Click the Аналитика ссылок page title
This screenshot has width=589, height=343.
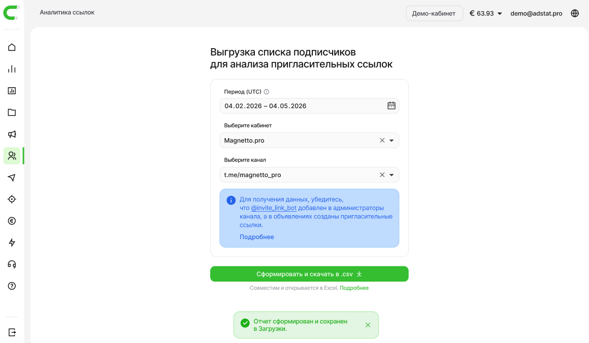67,12
